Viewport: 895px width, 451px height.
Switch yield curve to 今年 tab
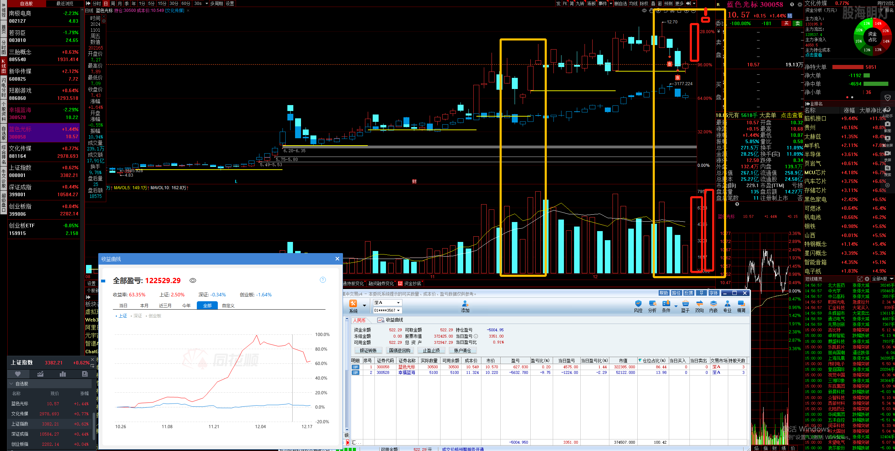point(186,305)
